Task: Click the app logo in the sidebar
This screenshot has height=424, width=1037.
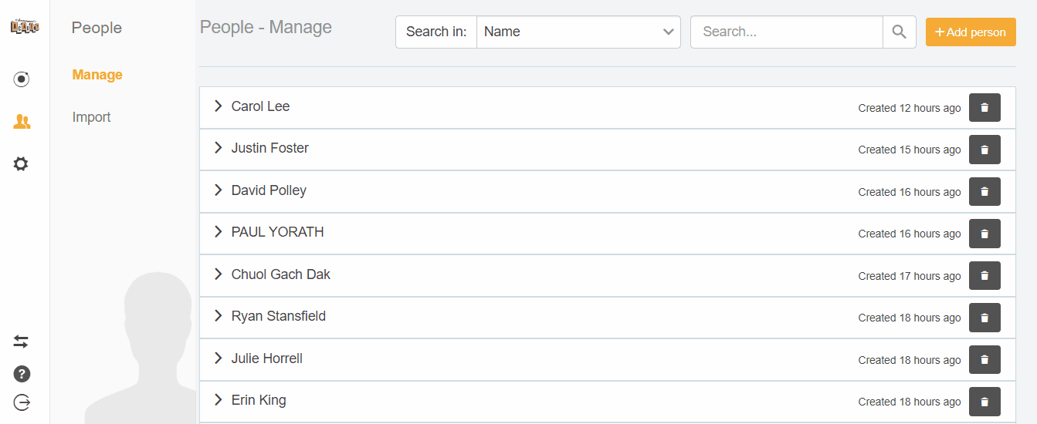Action: pos(25,27)
